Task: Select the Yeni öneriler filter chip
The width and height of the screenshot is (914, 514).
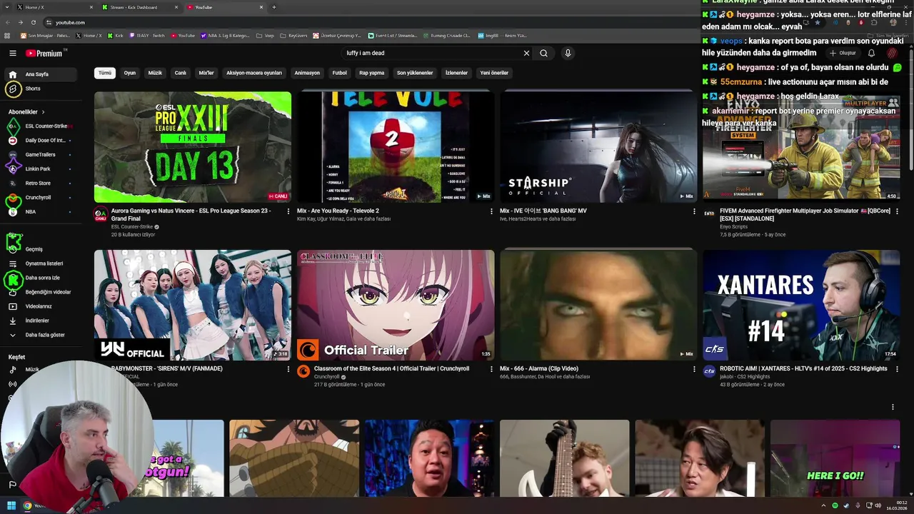Action: click(x=494, y=73)
